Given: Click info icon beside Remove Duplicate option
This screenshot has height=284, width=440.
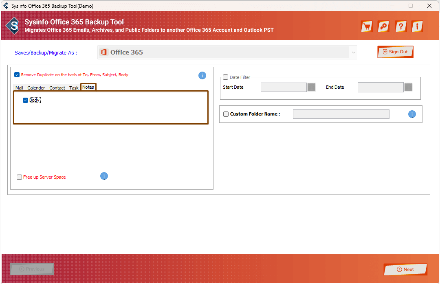Looking at the screenshot, I should coord(202,75).
